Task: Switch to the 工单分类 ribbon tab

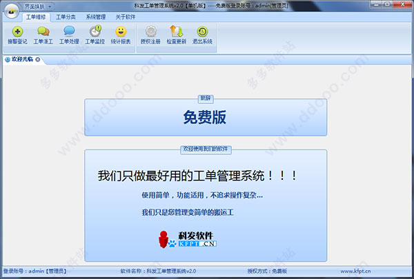Action: click(x=66, y=17)
